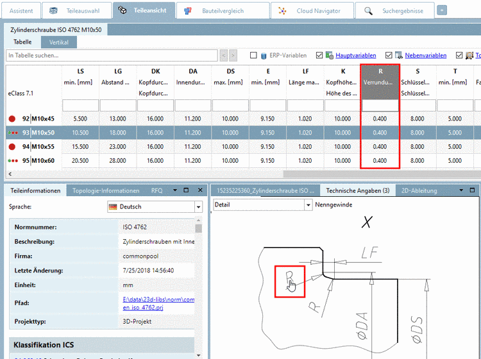
Task: Click the In Tabelle suchen field
Action: (112, 56)
